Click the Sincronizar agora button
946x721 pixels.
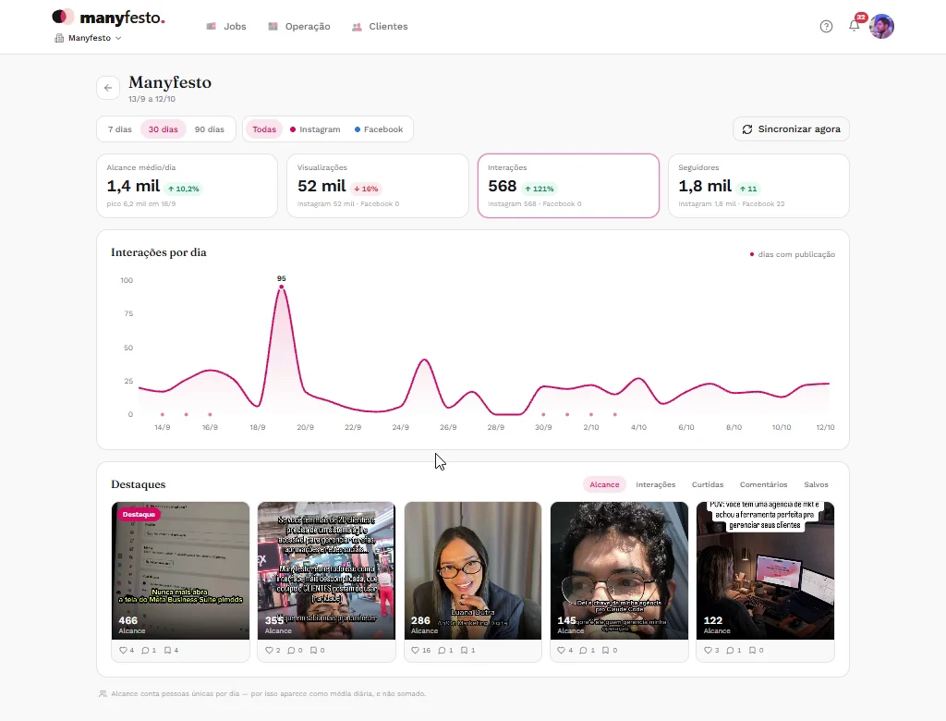click(791, 129)
